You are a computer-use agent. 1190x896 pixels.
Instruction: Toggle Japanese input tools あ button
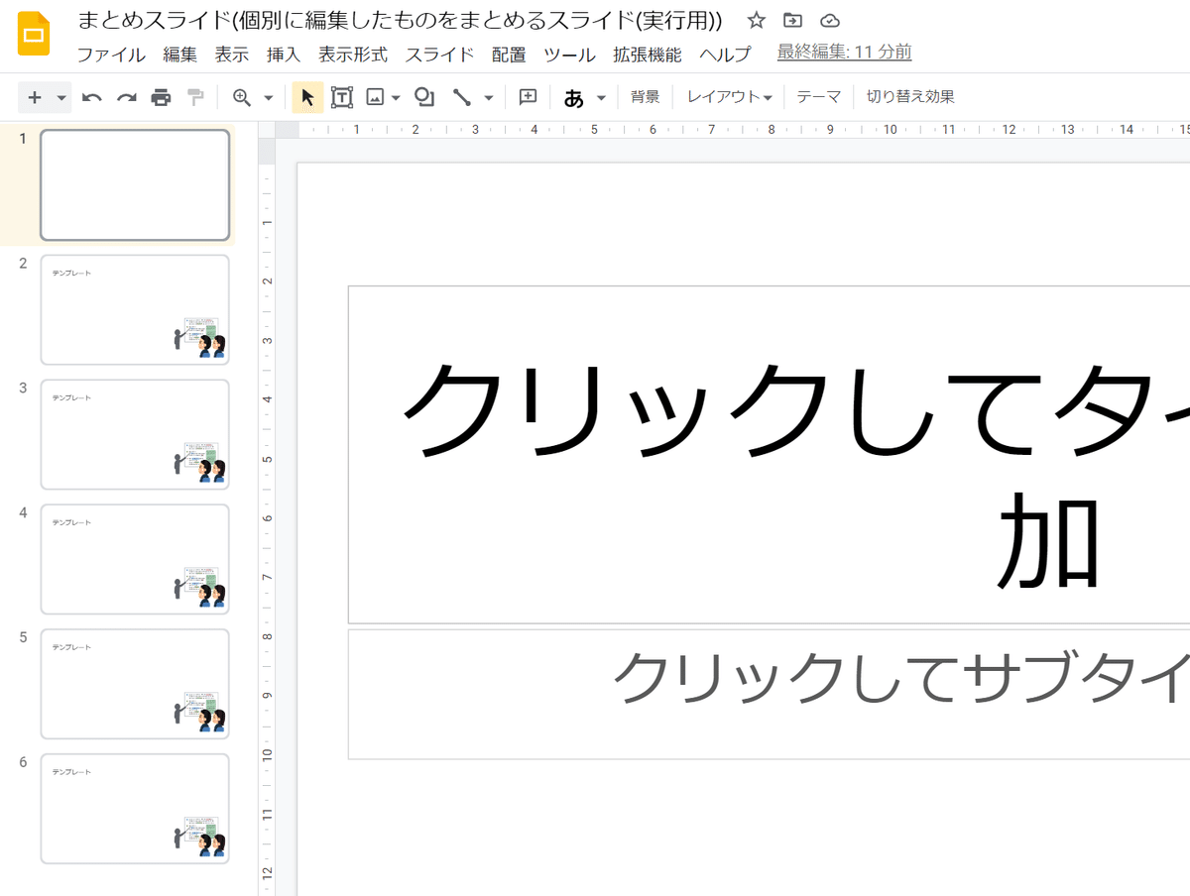573,97
